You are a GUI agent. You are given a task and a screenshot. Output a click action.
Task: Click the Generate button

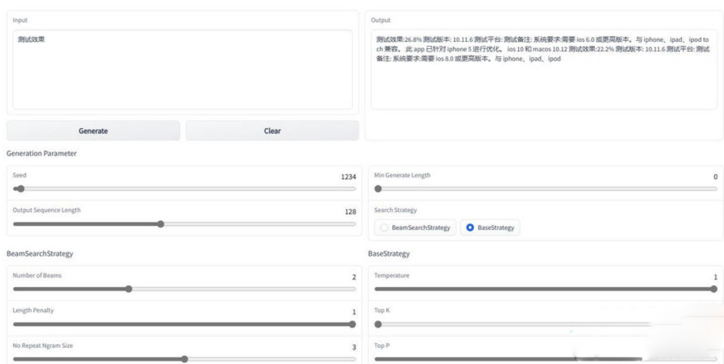click(93, 131)
